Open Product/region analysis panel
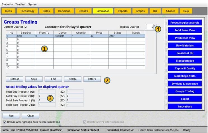 [x=185, y=22]
